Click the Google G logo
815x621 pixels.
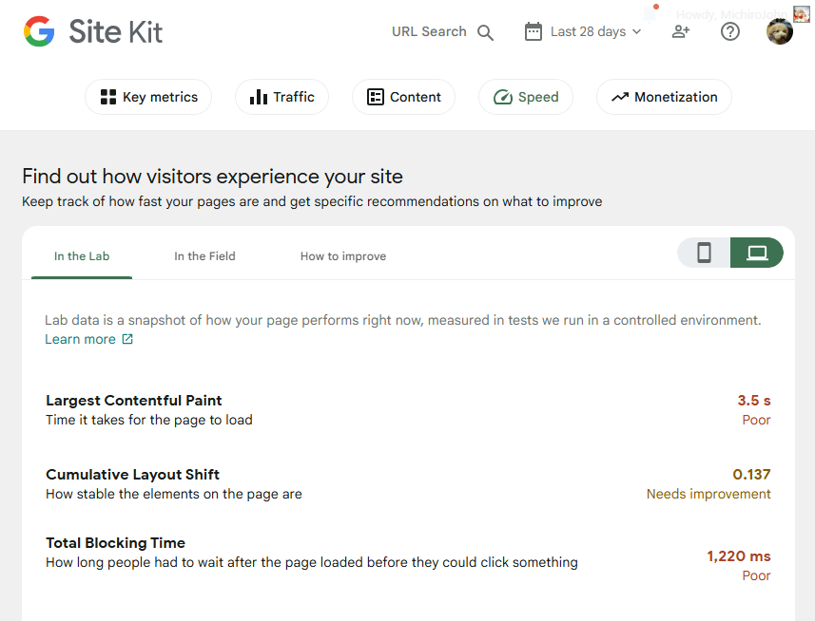coord(39,31)
